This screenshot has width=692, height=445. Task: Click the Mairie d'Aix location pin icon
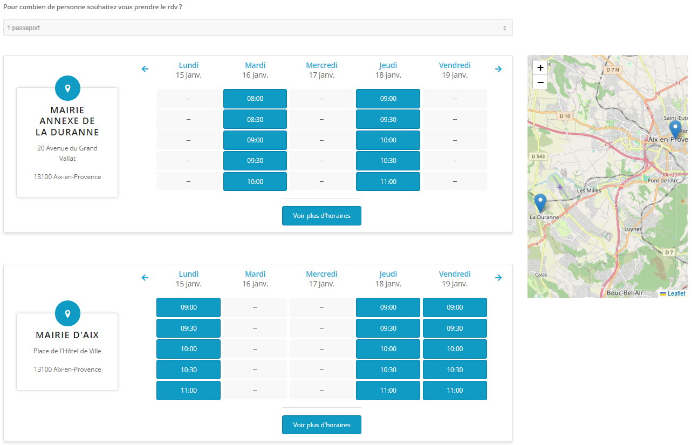(x=67, y=313)
